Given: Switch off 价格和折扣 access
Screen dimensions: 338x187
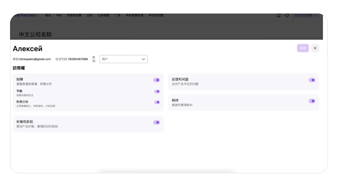Looking at the screenshot, I should (156, 122).
